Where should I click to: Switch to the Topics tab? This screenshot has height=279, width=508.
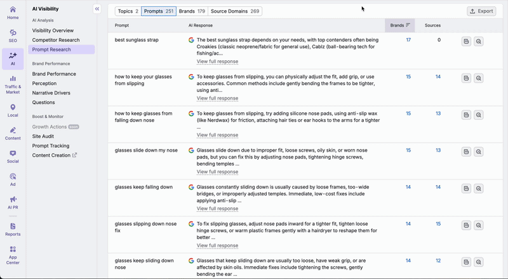128,11
